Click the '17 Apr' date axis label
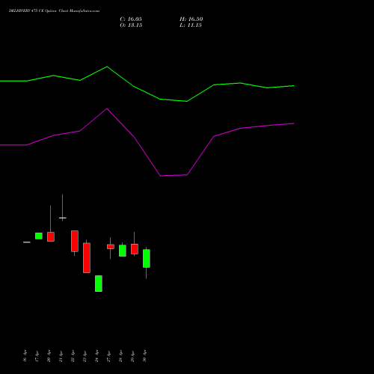The width and height of the screenshot is (374, 374). click(37, 356)
